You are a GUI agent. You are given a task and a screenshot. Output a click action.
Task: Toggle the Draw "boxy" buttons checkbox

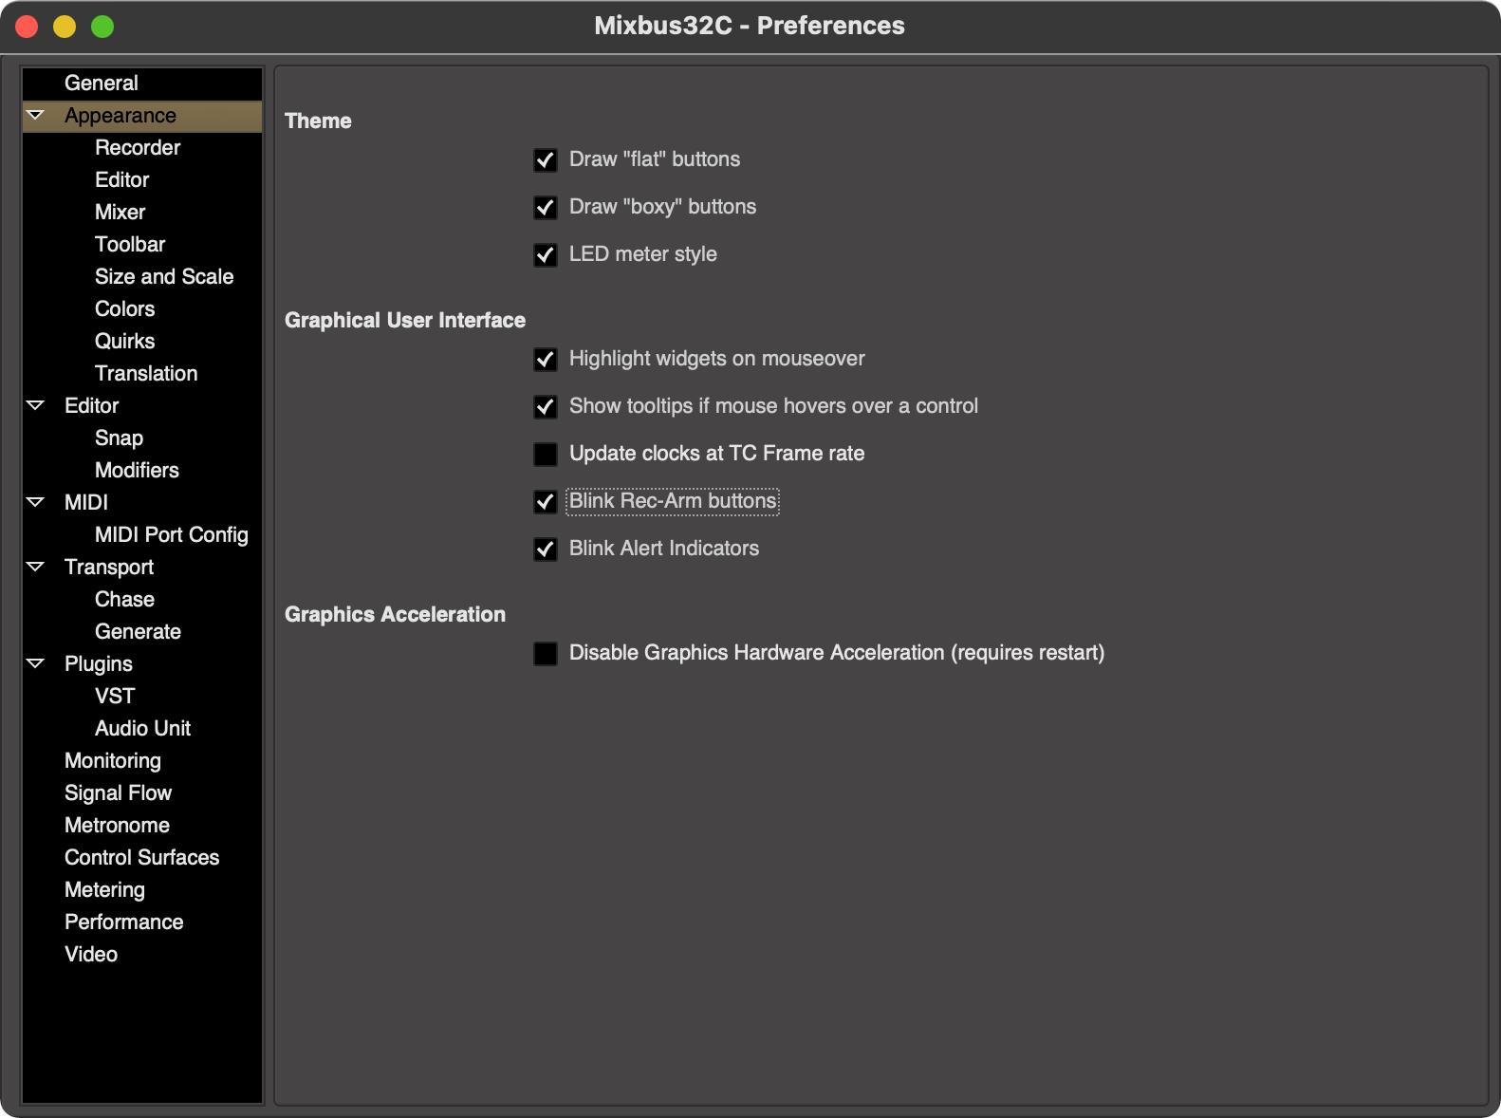click(x=546, y=207)
